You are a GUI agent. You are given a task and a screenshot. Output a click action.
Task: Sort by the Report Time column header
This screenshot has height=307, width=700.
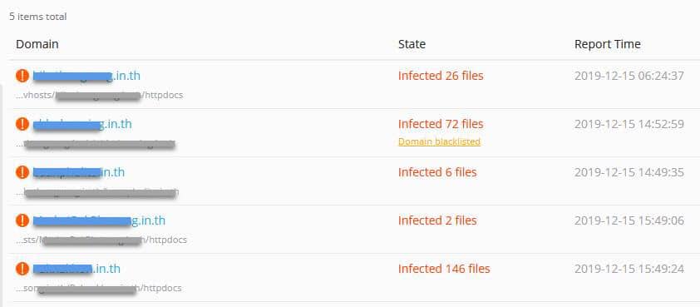pos(607,44)
